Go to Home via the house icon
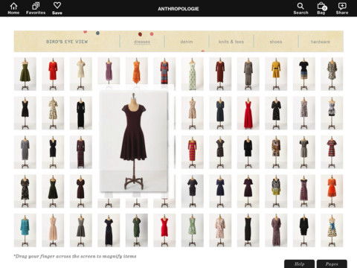357x268 pixels. [x=13, y=8]
